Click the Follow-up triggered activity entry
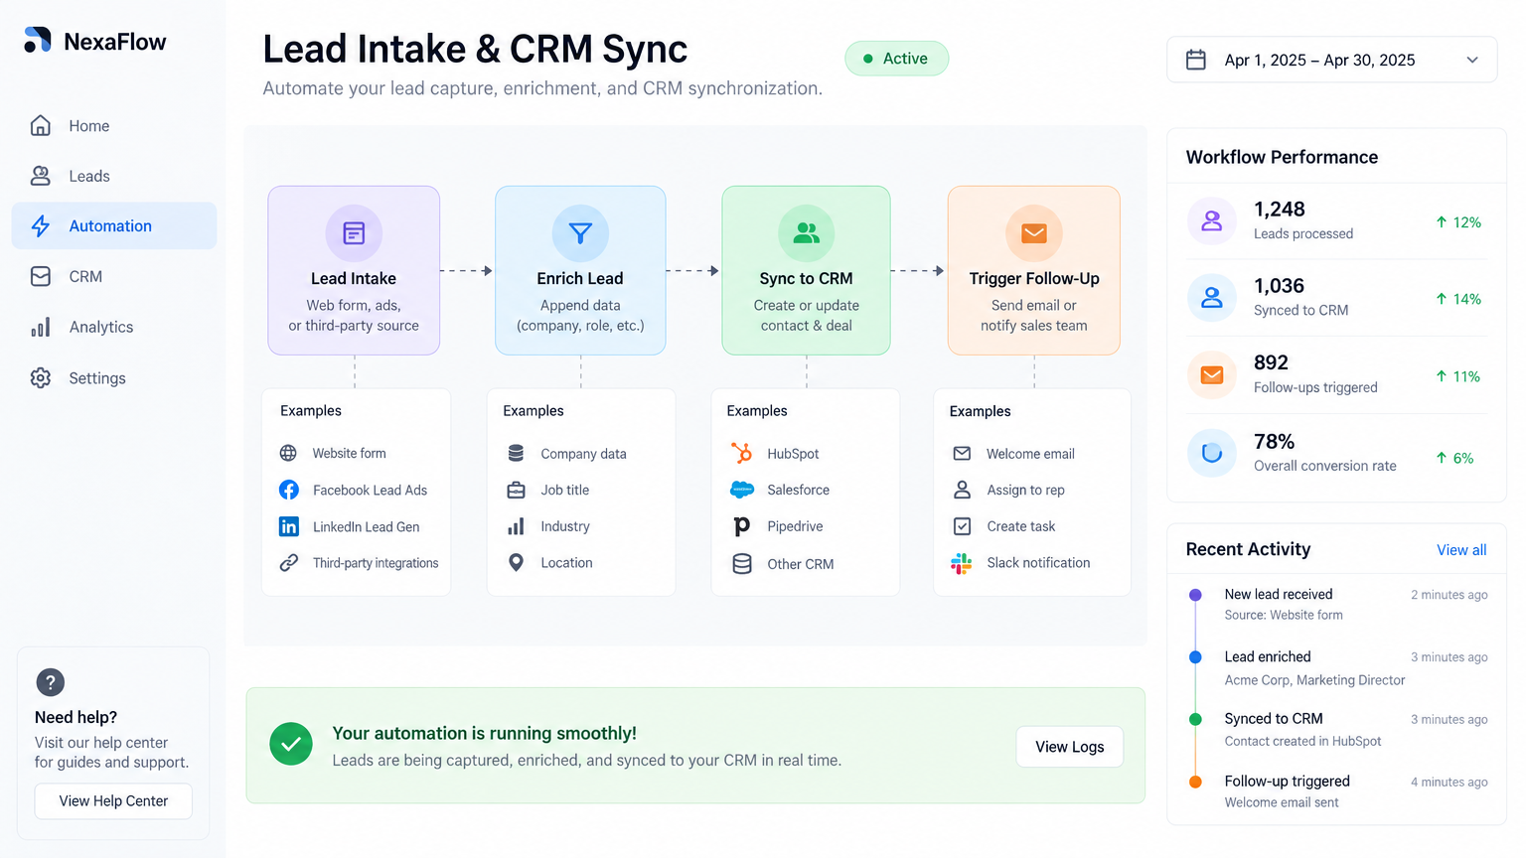The image size is (1526, 858). [x=1339, y=791]
